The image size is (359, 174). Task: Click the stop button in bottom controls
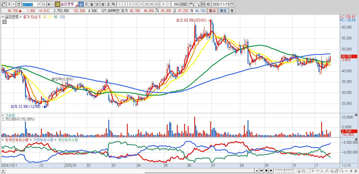(266, 171)
